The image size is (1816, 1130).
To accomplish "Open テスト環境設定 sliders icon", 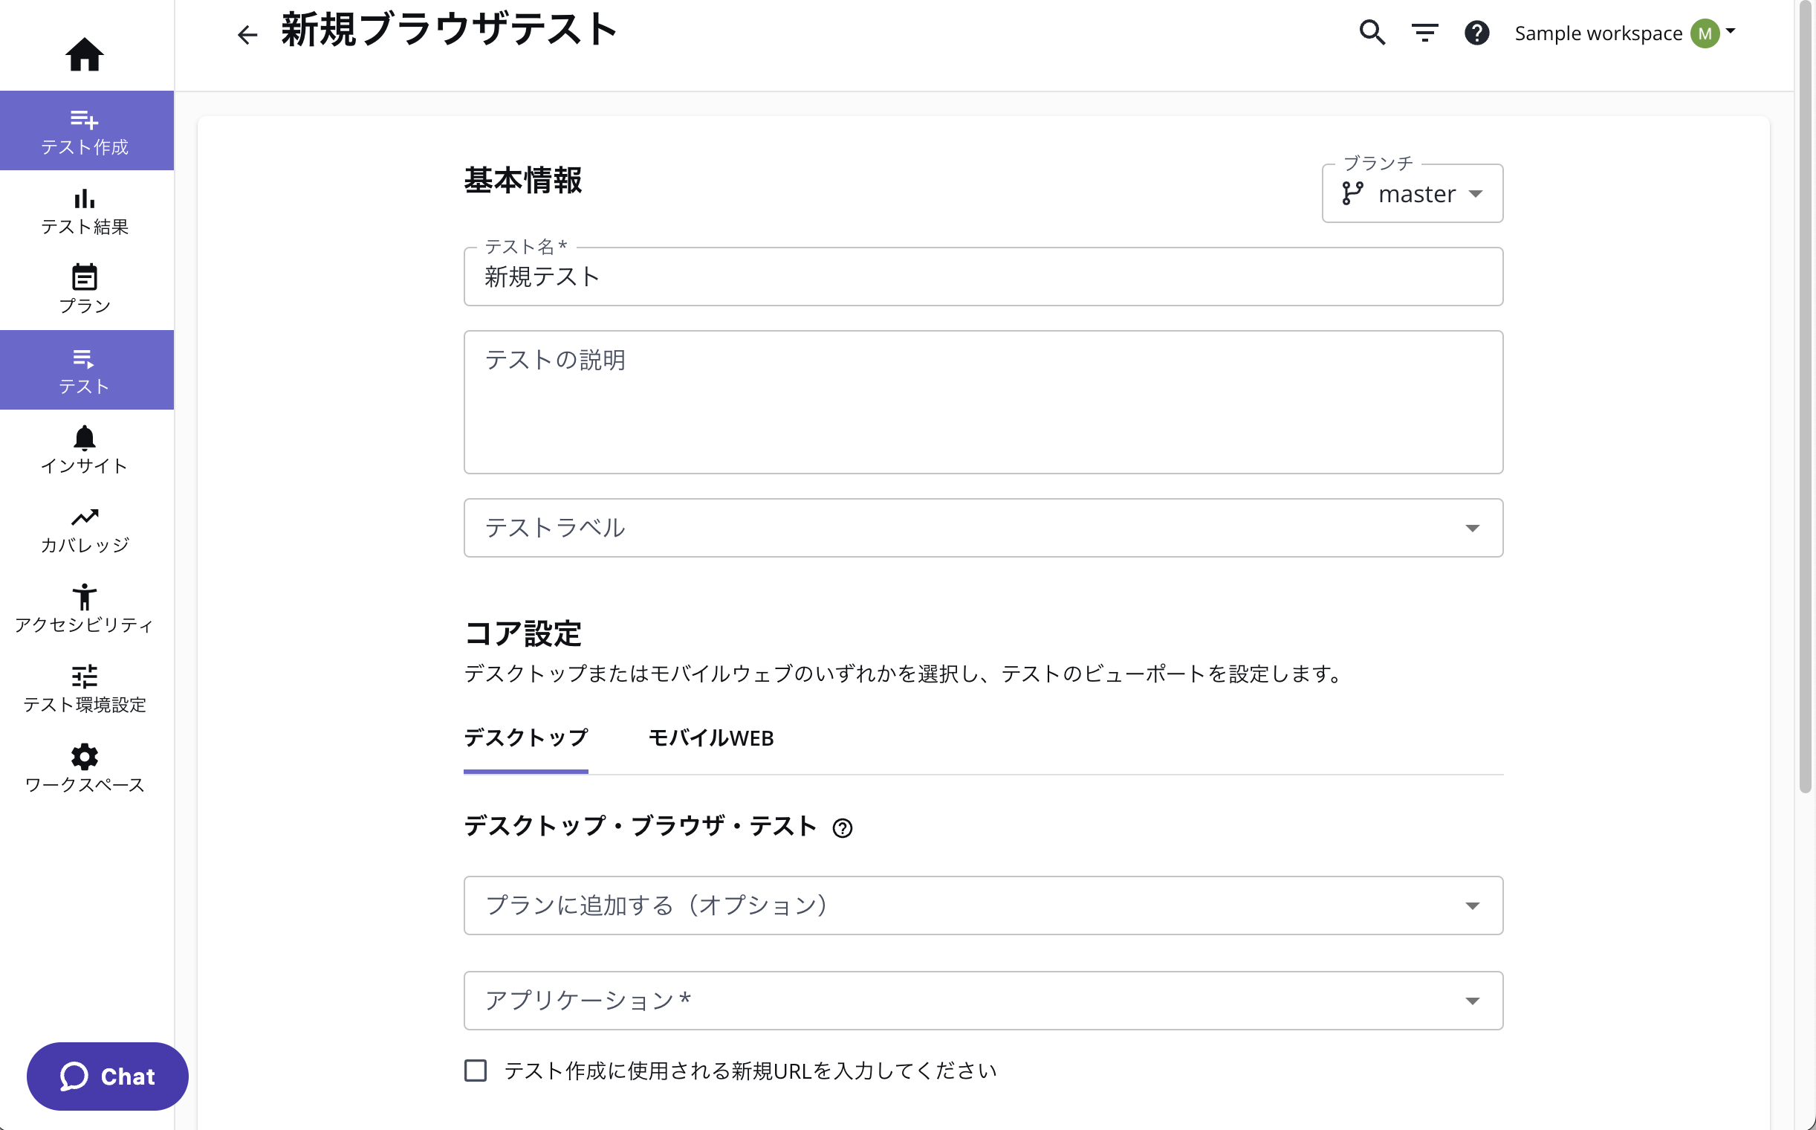I will pyautogui.click(x=85, y=688).
